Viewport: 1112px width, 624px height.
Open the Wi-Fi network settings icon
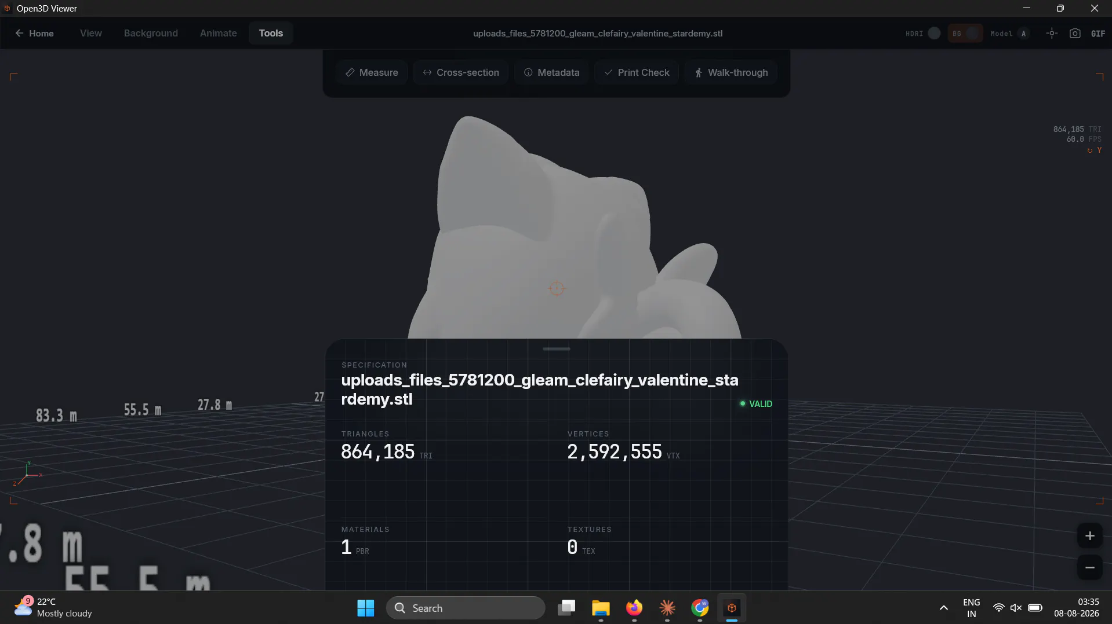[x=998, y=608]
